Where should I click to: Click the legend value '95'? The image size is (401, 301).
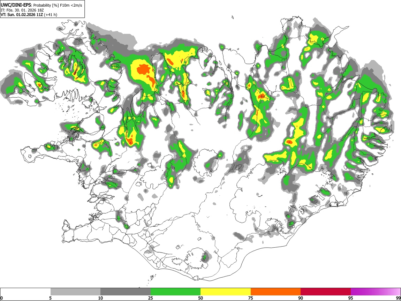(x=351, y=298)
